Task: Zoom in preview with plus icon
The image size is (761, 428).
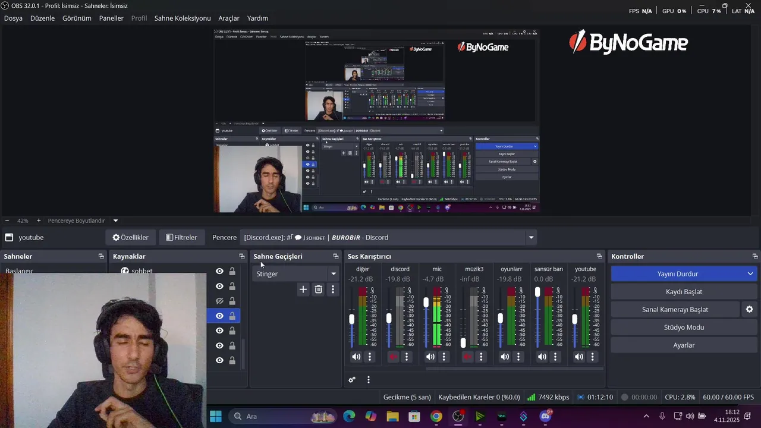Action: point(39,221)
